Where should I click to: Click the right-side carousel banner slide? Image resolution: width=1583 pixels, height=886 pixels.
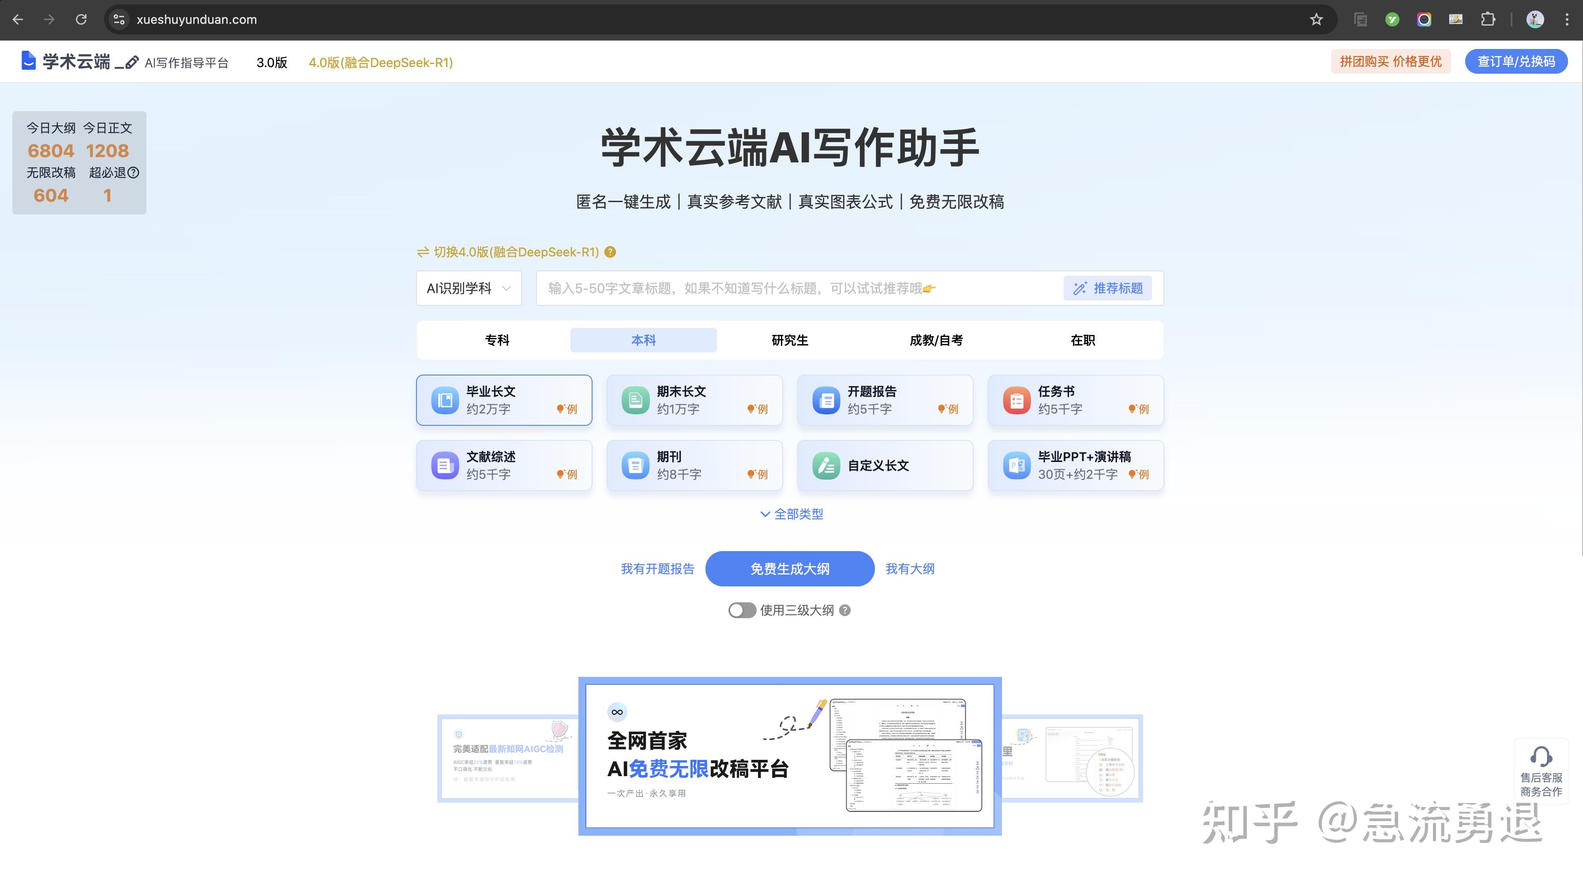click(1072, 758)
